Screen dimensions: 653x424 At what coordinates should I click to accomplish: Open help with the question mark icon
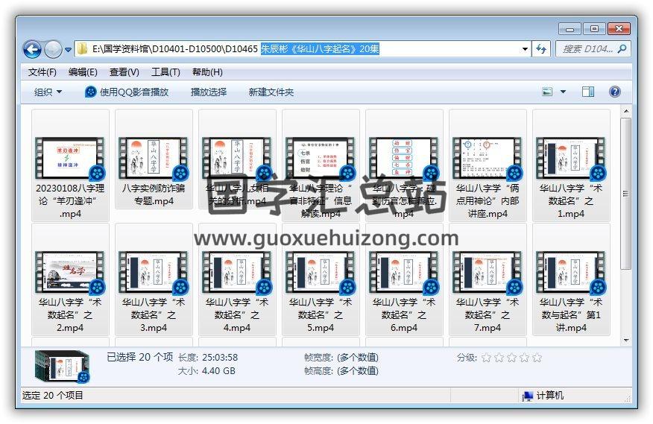615,92
